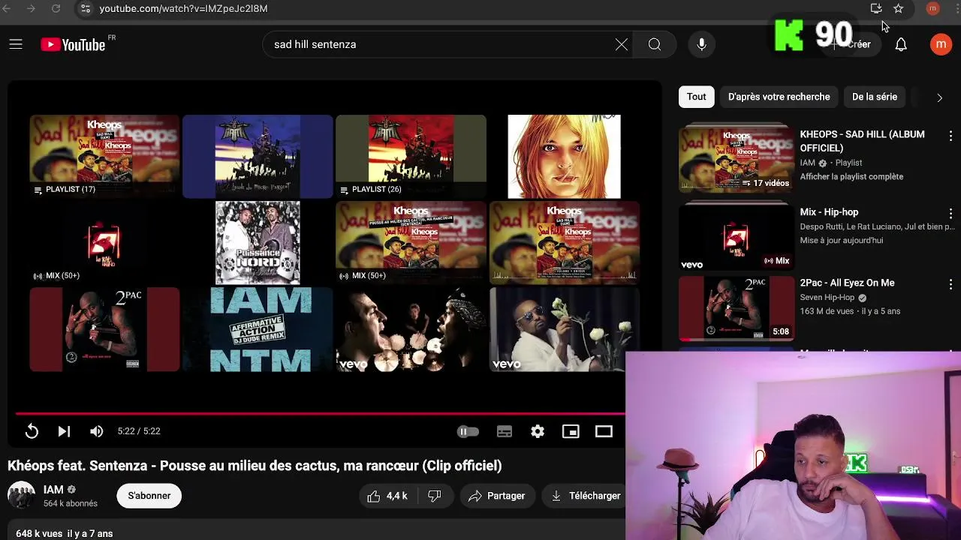
Task: Switch to theater mode
Action: click(x=604, y=431)
